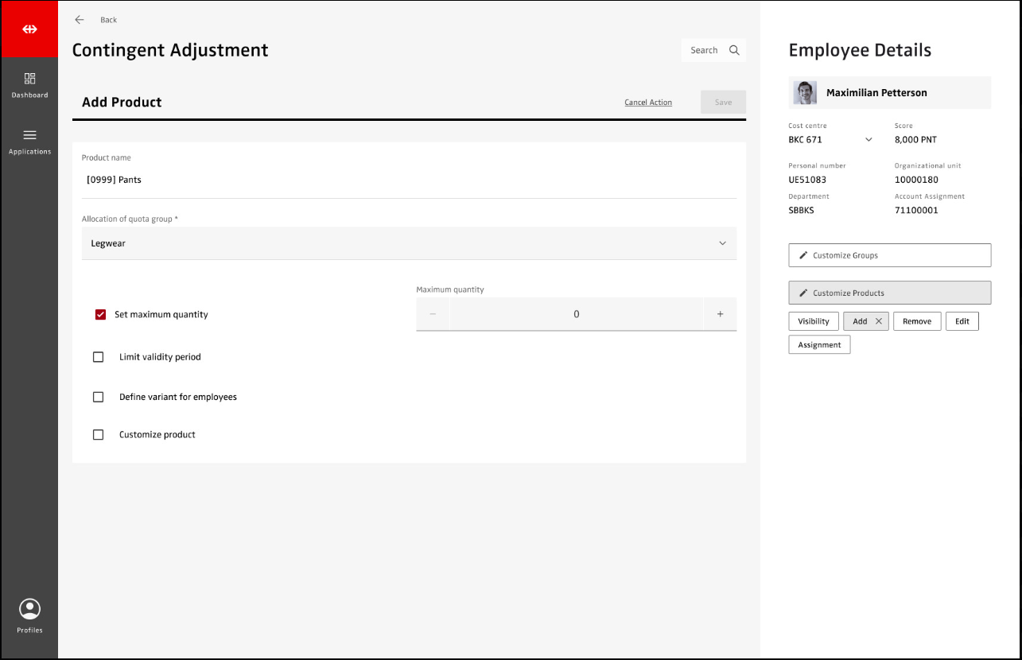Screen dimensions: 1022x660
Task: Click the Product name input field
Action: point(409,180)
